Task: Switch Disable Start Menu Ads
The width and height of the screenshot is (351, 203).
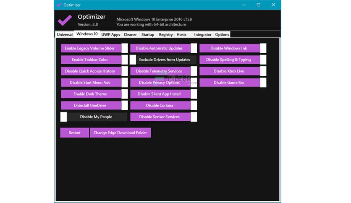Action: click(x=94, y=83)
